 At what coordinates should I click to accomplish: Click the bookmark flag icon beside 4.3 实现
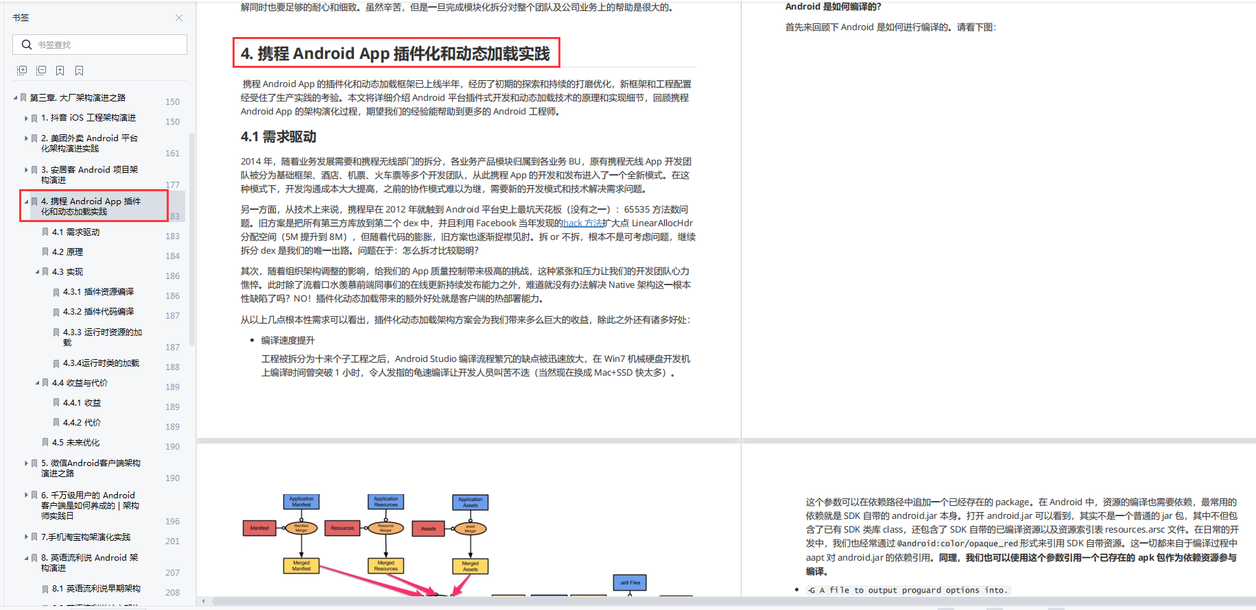coord(45,272)
